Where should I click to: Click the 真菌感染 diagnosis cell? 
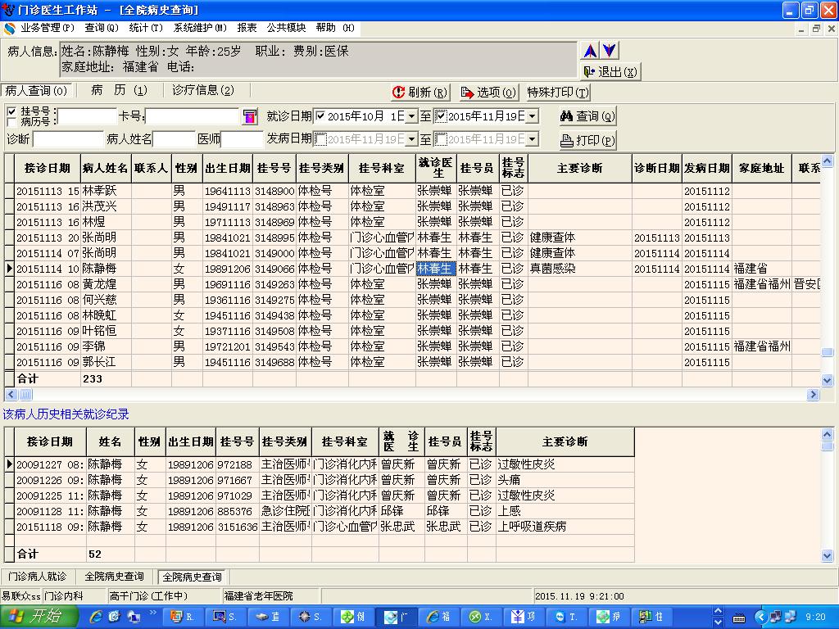579,269
